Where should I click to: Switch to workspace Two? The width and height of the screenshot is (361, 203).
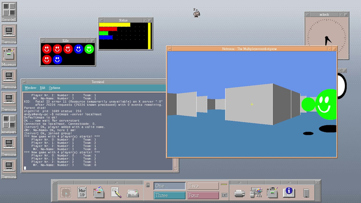tap(203, 185)
